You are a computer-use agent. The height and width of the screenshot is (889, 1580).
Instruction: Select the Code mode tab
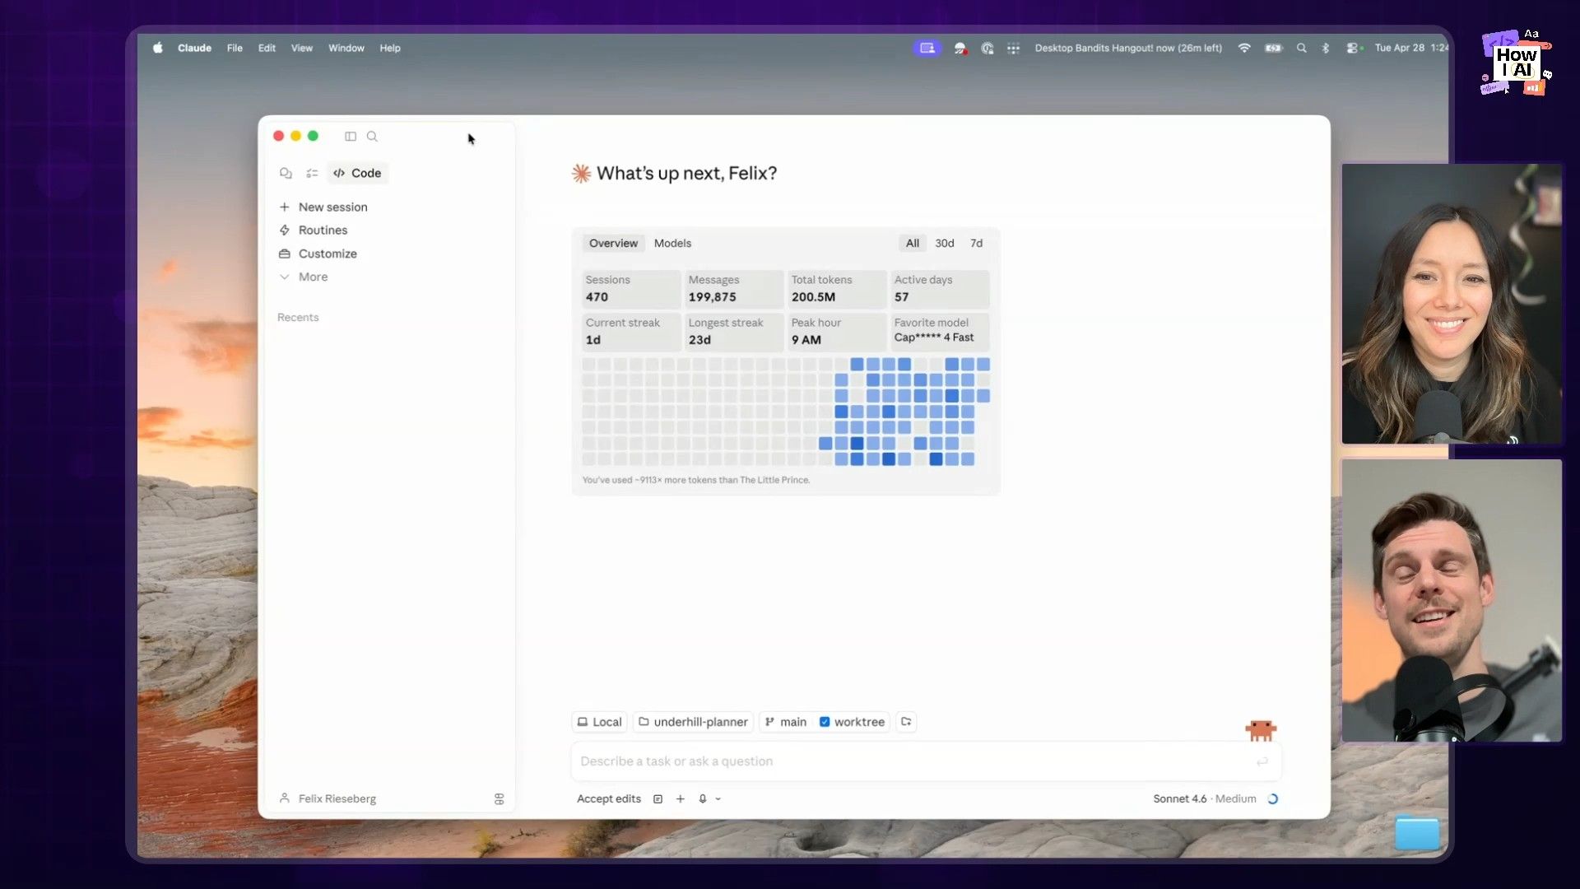[358, 173]
